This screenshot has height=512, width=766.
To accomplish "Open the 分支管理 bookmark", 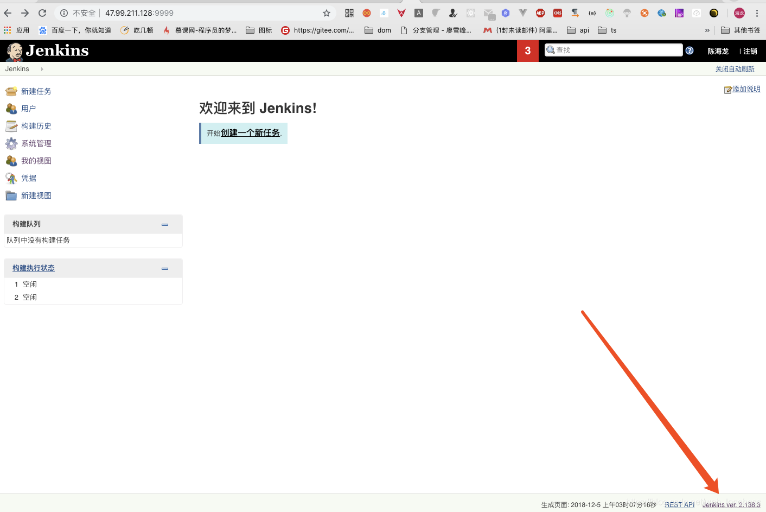I will pyautogui.click(x=436, y=30).
